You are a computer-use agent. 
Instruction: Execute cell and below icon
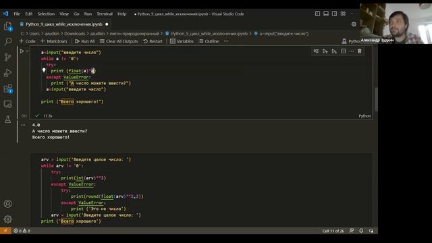click(x=334, y=51)
